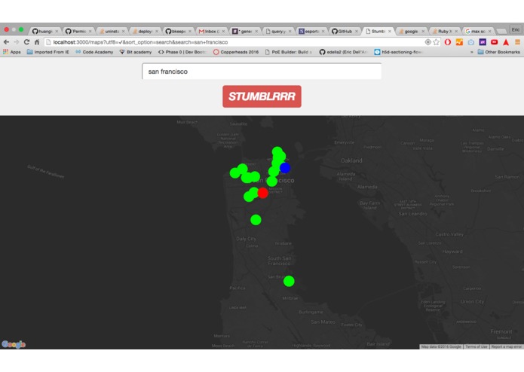Switch to the deploy tab
Image resolution: width=524 pixels, height=372 pixels.
(145, 32)
